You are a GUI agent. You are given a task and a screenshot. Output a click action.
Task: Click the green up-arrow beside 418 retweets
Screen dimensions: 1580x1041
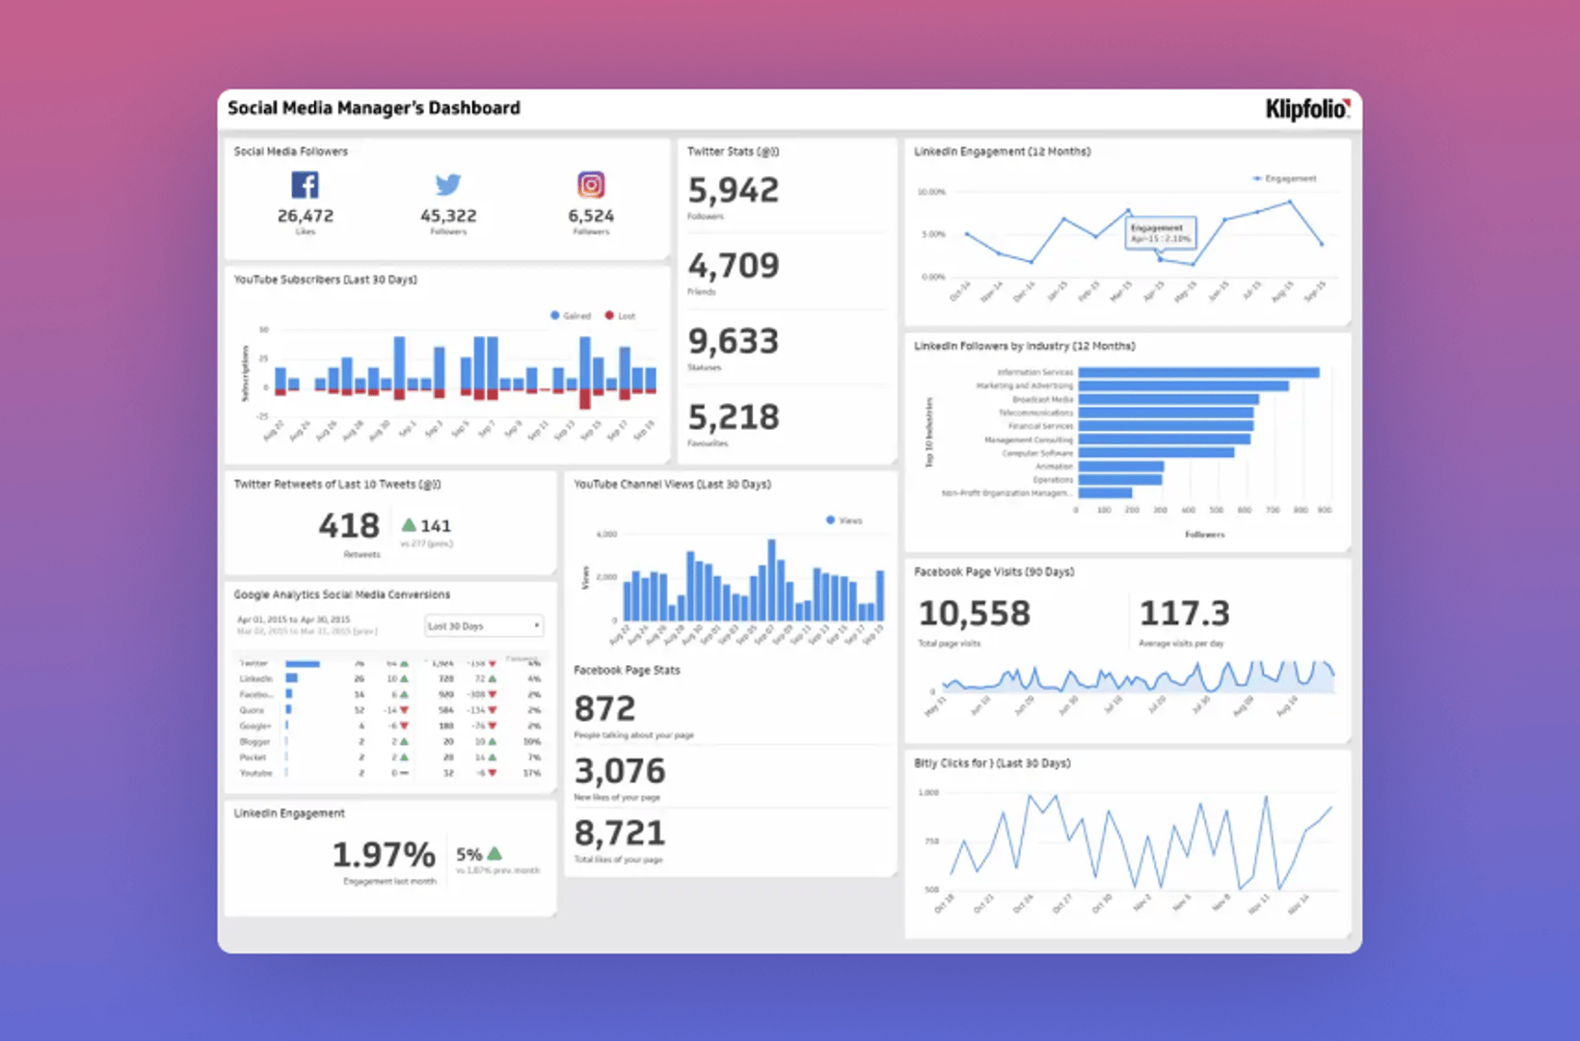409,525
